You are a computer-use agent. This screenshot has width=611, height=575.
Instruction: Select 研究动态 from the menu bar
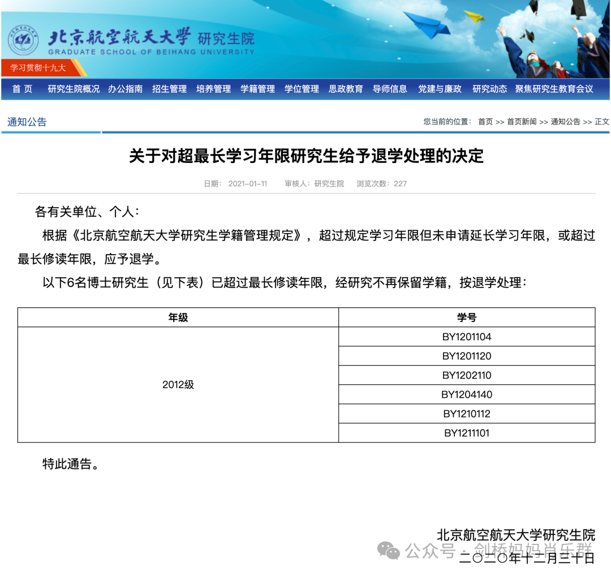(489, 89)
